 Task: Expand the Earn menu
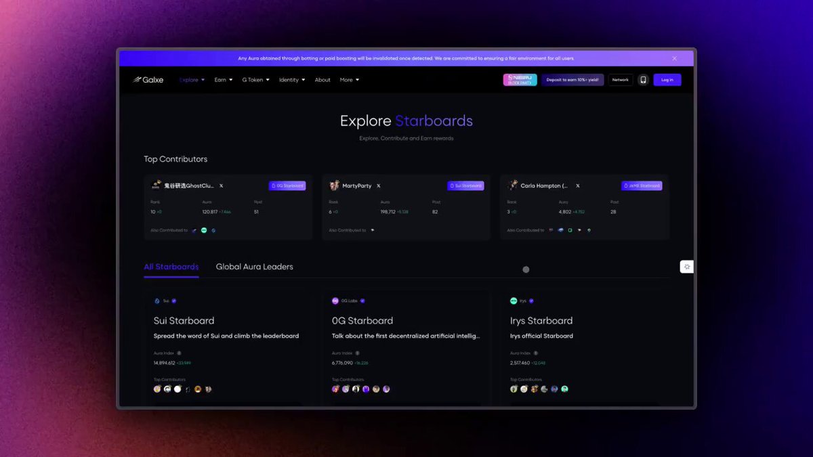(x=224, y=80)
